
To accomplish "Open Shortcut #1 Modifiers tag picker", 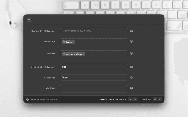I will (106, 54).
